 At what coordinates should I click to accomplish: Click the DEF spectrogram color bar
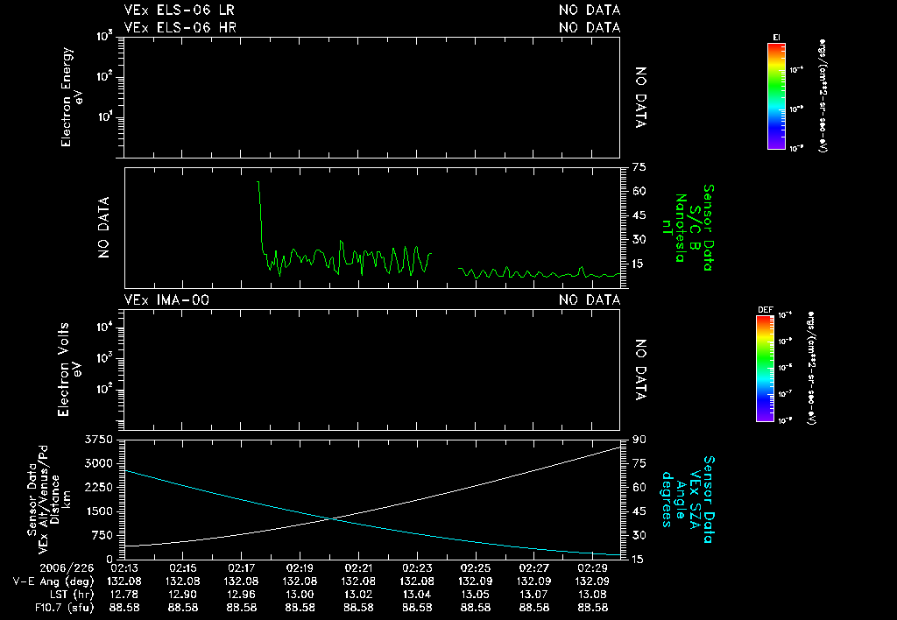[765, 369]
